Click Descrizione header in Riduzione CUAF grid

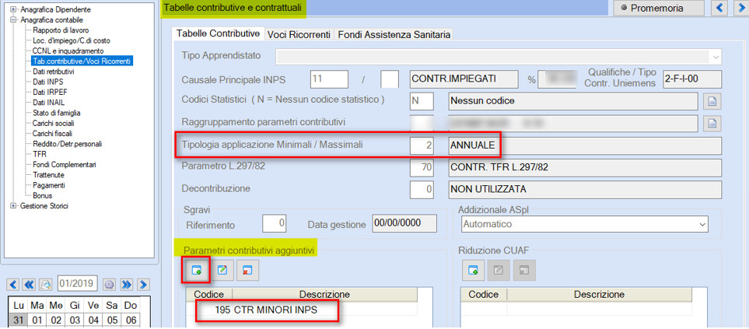[x=599, y=295]
